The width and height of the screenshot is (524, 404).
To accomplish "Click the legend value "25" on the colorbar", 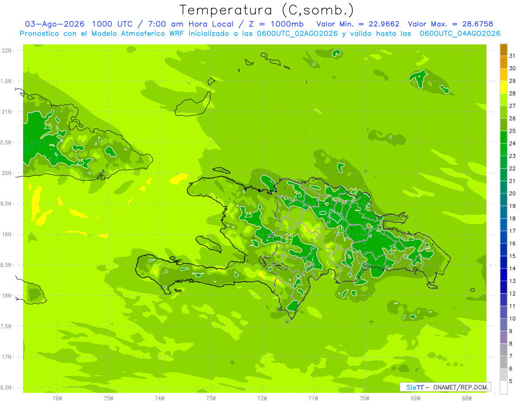I will (513, 131).
